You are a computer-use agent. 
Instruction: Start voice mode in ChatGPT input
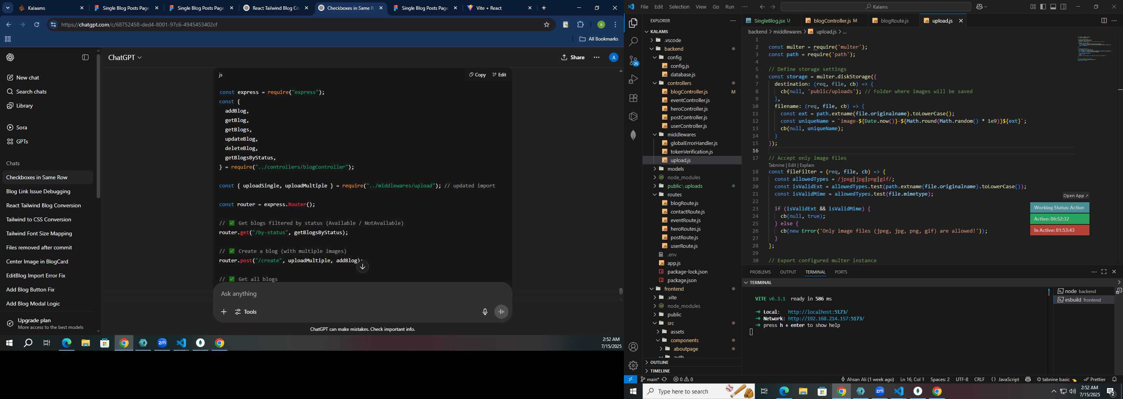[x=501, y=312]
